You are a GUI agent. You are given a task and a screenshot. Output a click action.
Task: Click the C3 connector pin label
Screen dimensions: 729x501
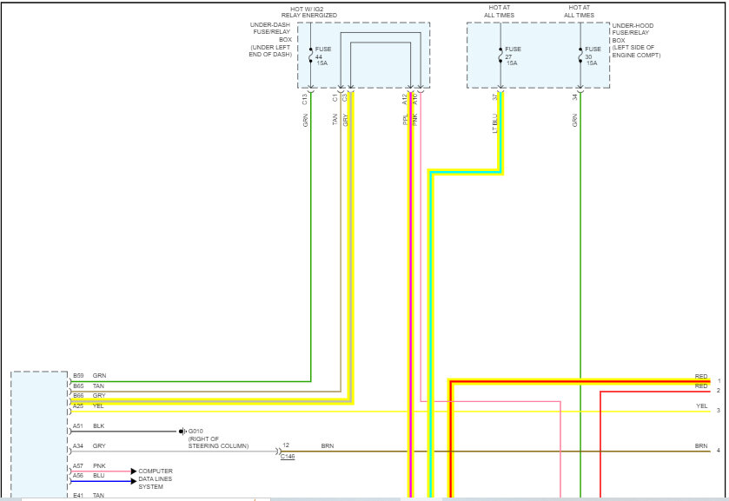[x=344, y=98]
